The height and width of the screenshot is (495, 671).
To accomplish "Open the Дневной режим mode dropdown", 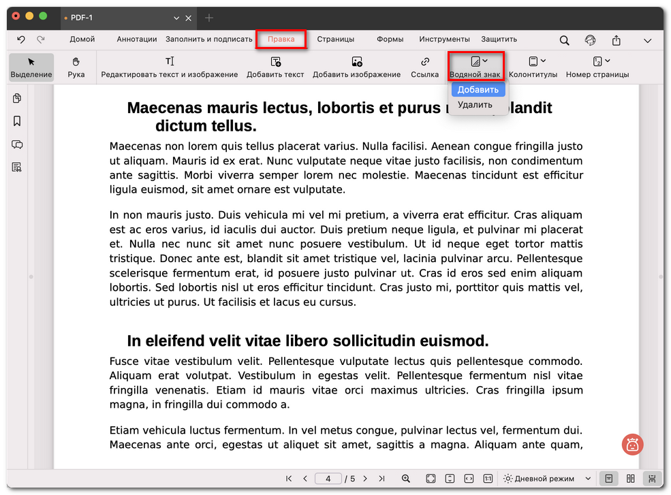I will (539, 479).
